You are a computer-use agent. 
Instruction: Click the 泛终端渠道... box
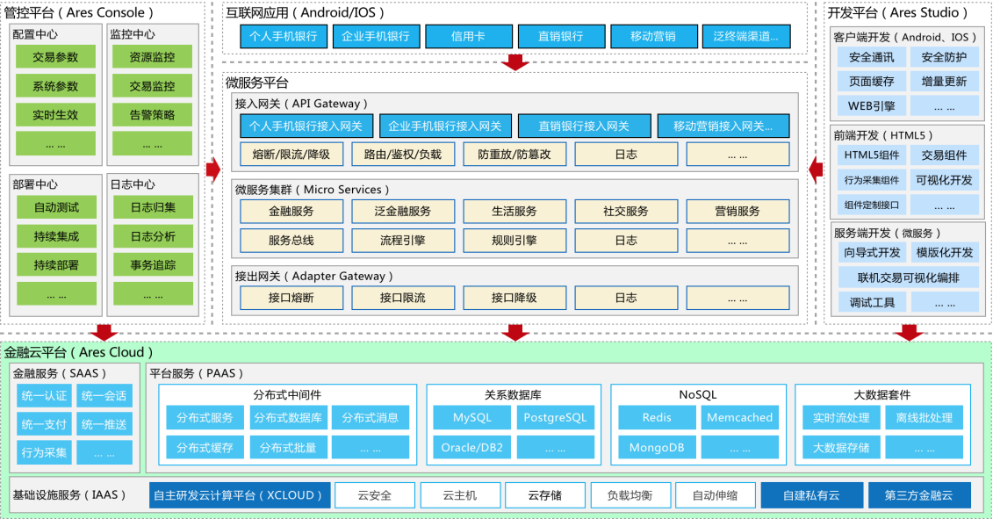tap(746, 37)
